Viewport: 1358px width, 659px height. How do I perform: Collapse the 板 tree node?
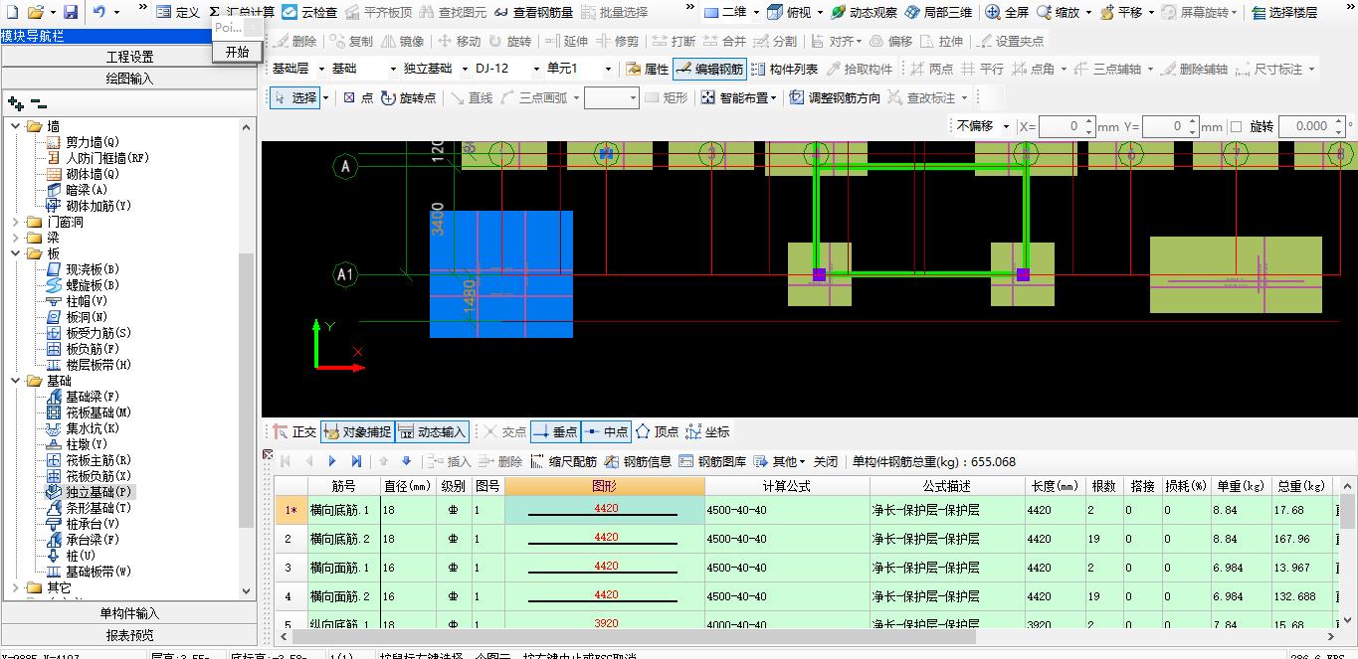coord(17,254)
